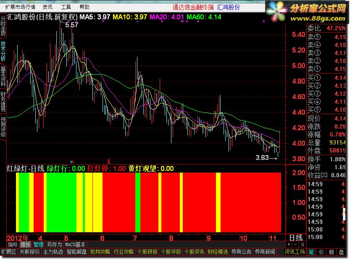Select the 笔 tick tab

311,252
